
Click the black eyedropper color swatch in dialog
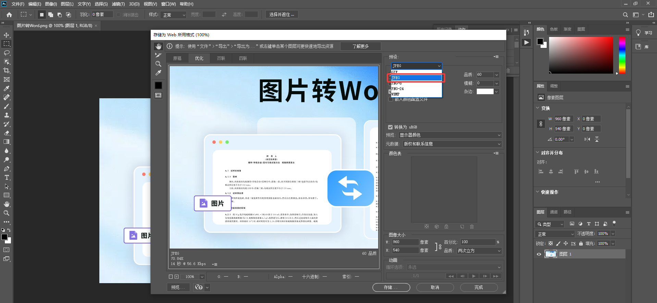tap(158, 86)
